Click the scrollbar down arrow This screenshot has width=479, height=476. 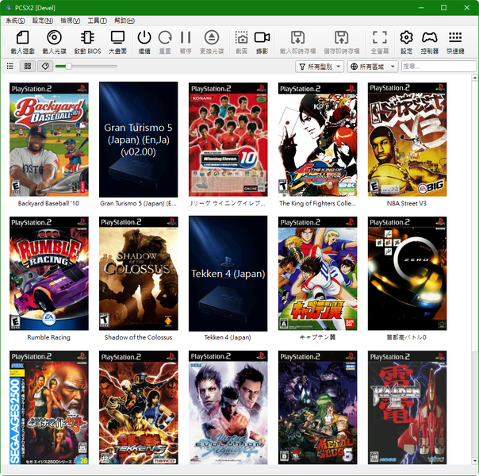pos(475,461)
